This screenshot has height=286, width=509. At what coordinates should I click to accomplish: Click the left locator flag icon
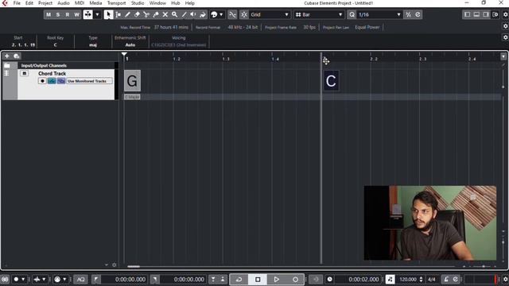click(x=96, y=279)
